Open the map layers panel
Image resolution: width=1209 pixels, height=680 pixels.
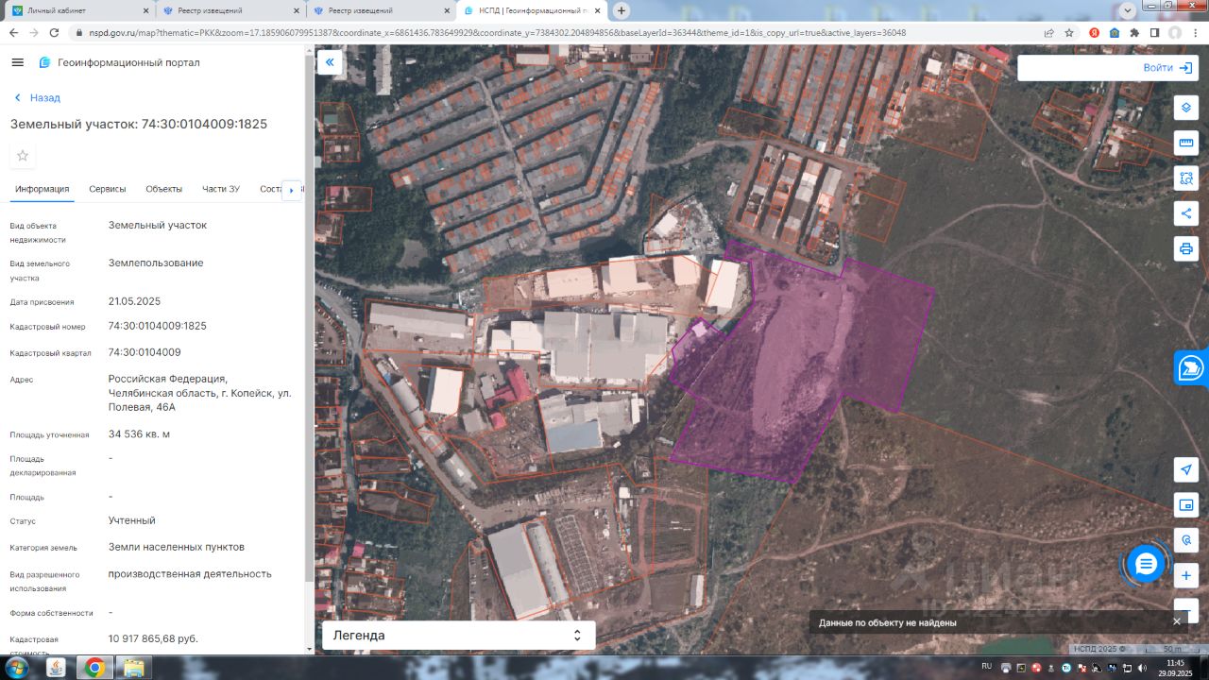tap(1186, 107)
